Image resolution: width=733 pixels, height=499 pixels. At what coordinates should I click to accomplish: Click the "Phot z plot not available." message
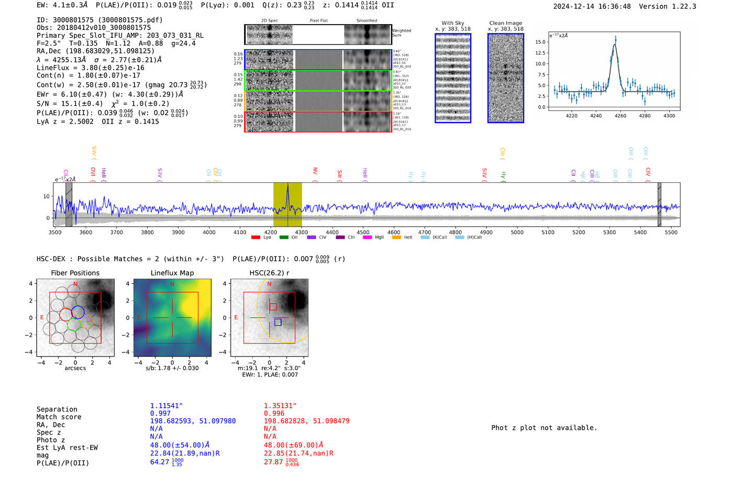click(x=544, y=428)
